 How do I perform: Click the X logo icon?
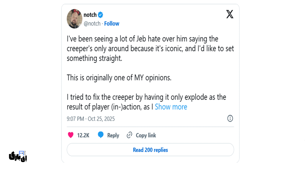point(230,14)
